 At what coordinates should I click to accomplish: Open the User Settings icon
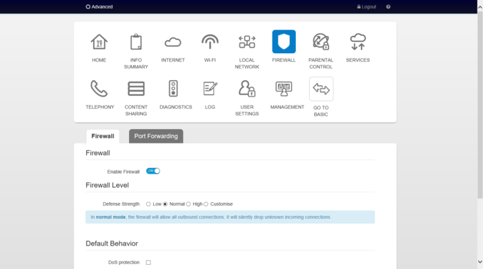pyautogui.click(x=247, y=89)
